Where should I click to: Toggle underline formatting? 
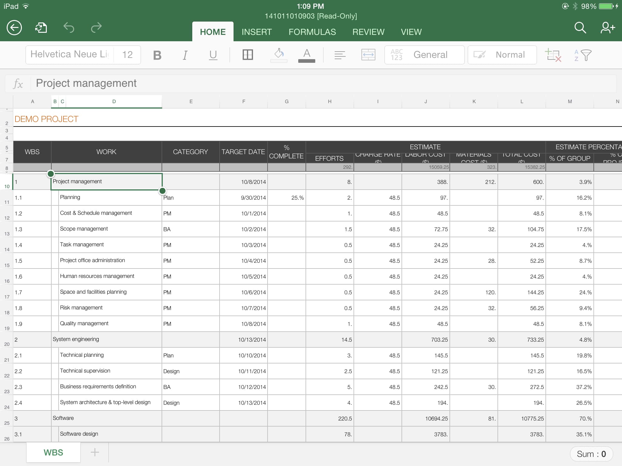click(213, 55)
